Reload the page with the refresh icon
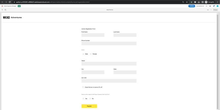Viewport: 220px width, 110px height. click(10, 2)
